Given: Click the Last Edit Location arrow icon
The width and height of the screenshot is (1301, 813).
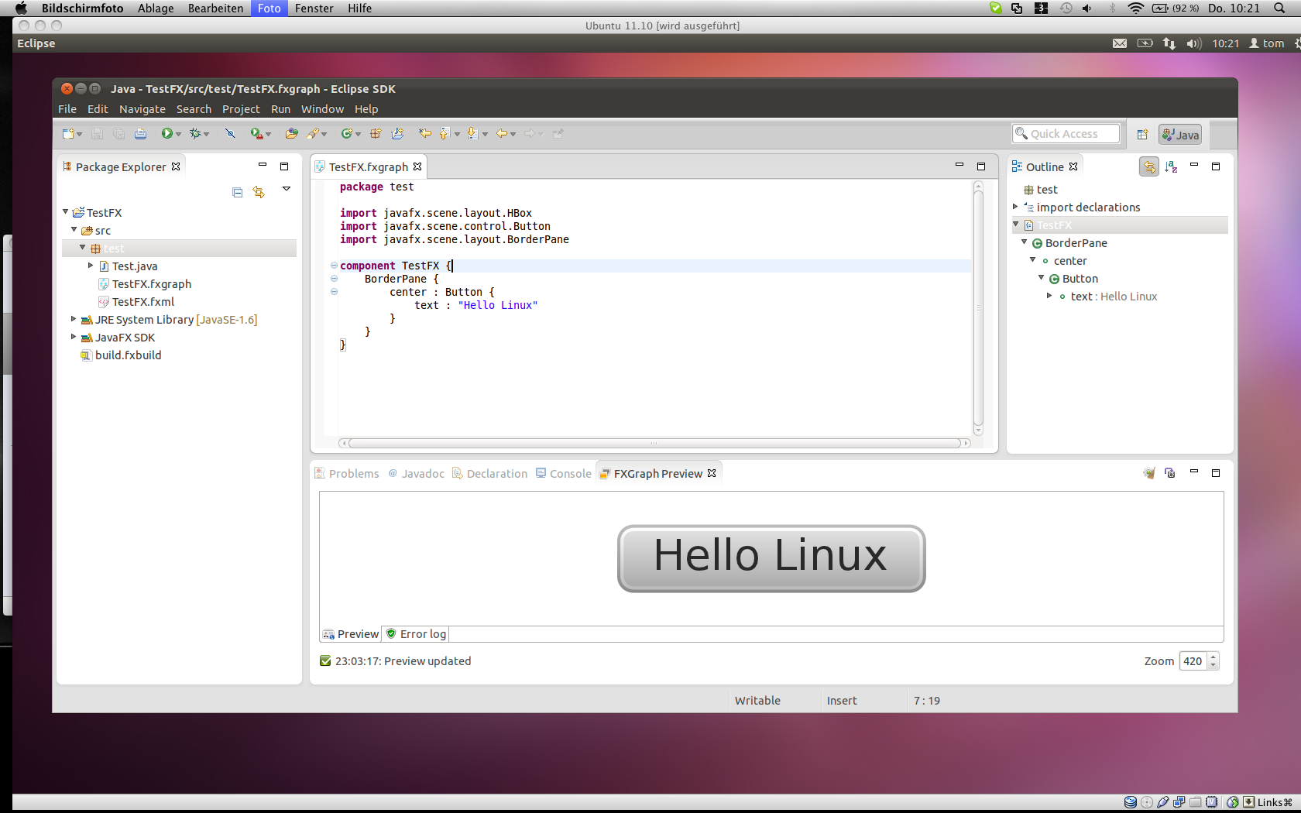Looking at the screenshot, I should pos(425,134).
